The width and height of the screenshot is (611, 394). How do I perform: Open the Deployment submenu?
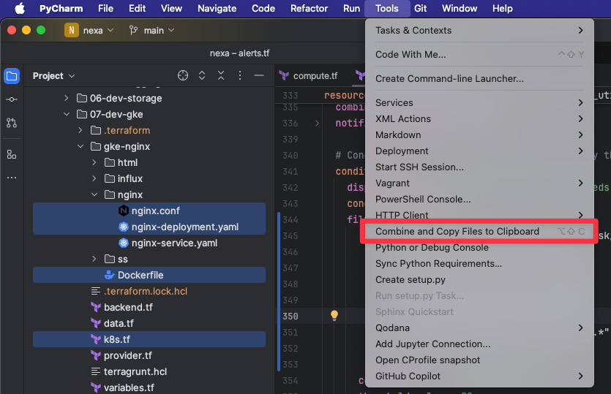pyautogui.click(x=479, y=151)
